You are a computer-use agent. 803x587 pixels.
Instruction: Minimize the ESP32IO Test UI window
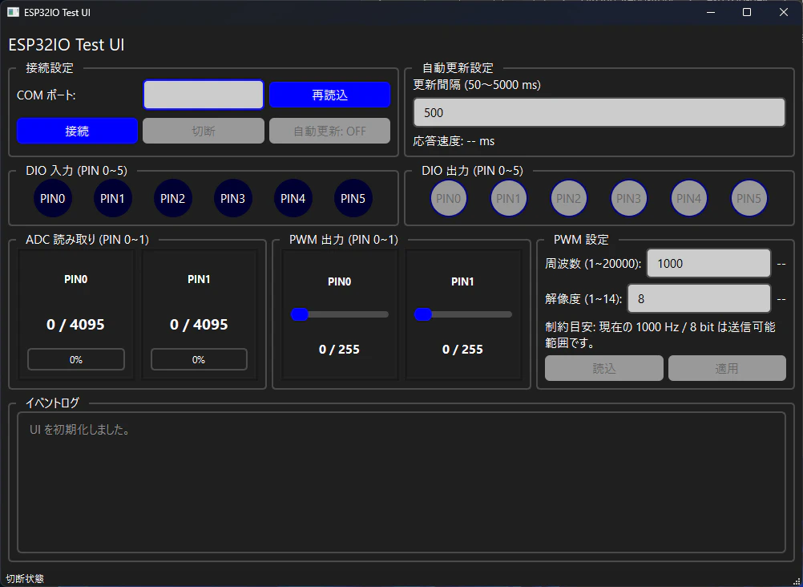711,12
